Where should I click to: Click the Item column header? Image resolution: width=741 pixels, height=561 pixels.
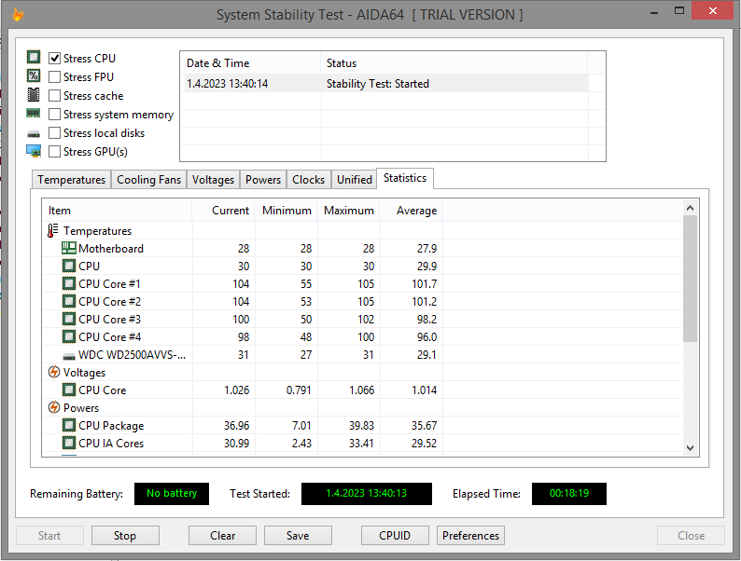[117, 211]
